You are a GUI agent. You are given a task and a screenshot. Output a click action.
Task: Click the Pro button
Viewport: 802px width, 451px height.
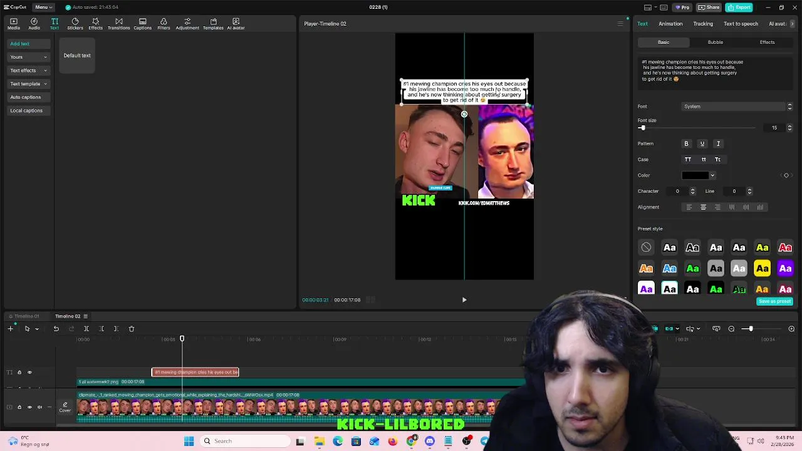pyautogui.click(x=682, y=8)
